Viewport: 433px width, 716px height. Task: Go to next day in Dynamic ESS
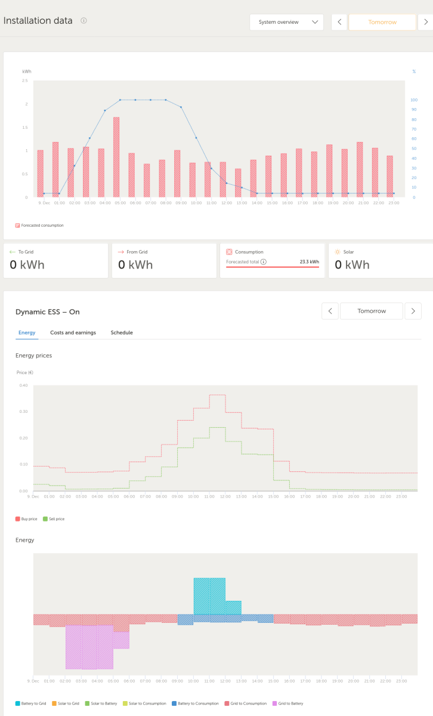[x=413, y=311]
